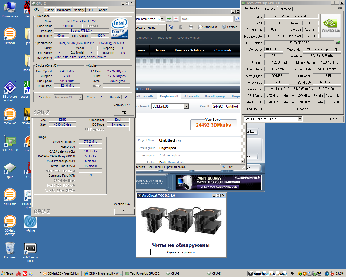Open the Корзина recycle bin icon
Image resolution: width=346 pixels, height=277 pixels.
coord(10,250)
